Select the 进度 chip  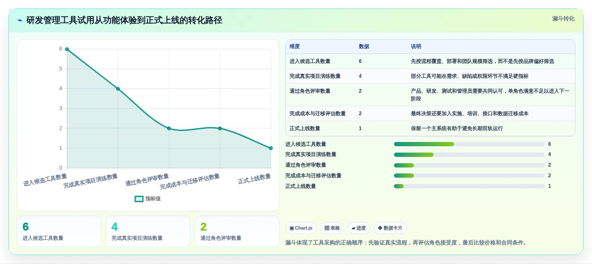coord(359,228)
